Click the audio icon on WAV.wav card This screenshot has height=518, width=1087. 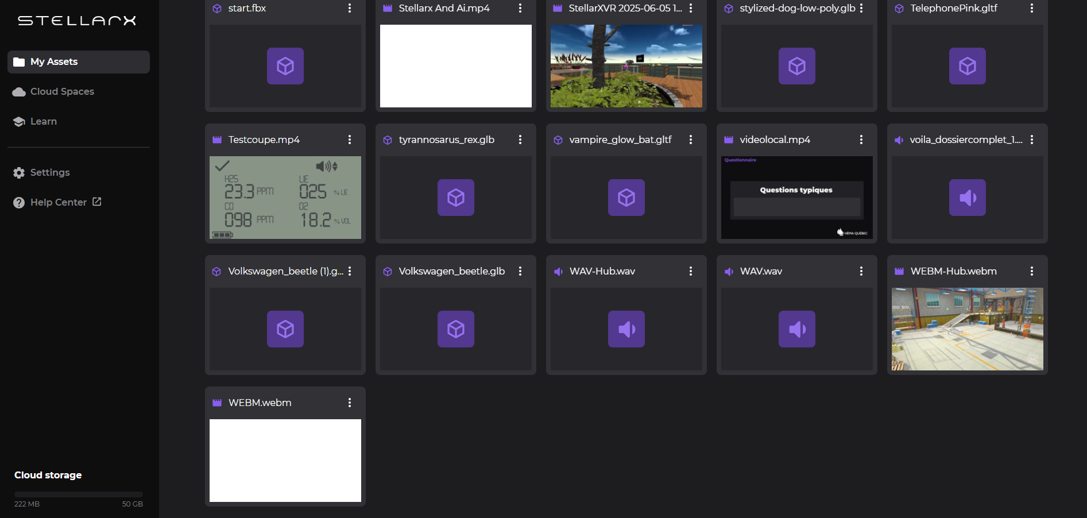click(x=796, y=329)
